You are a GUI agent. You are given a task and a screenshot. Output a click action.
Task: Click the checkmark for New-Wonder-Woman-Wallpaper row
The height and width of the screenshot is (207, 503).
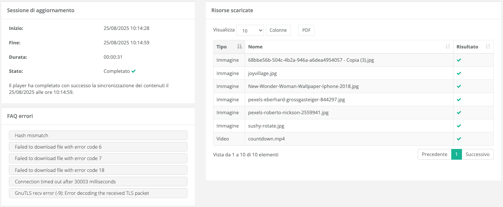click(x=459, y=86)
